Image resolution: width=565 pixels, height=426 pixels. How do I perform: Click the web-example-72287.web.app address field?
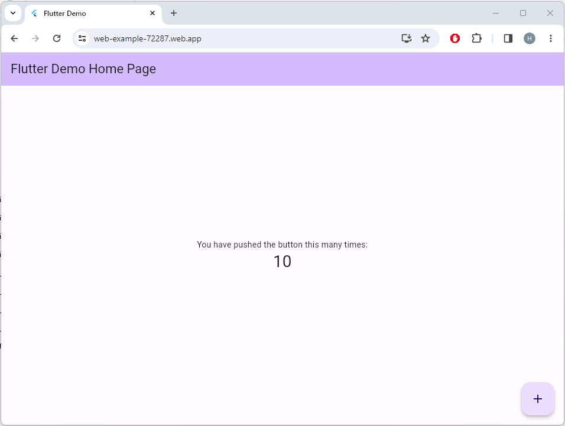(236, 38)
